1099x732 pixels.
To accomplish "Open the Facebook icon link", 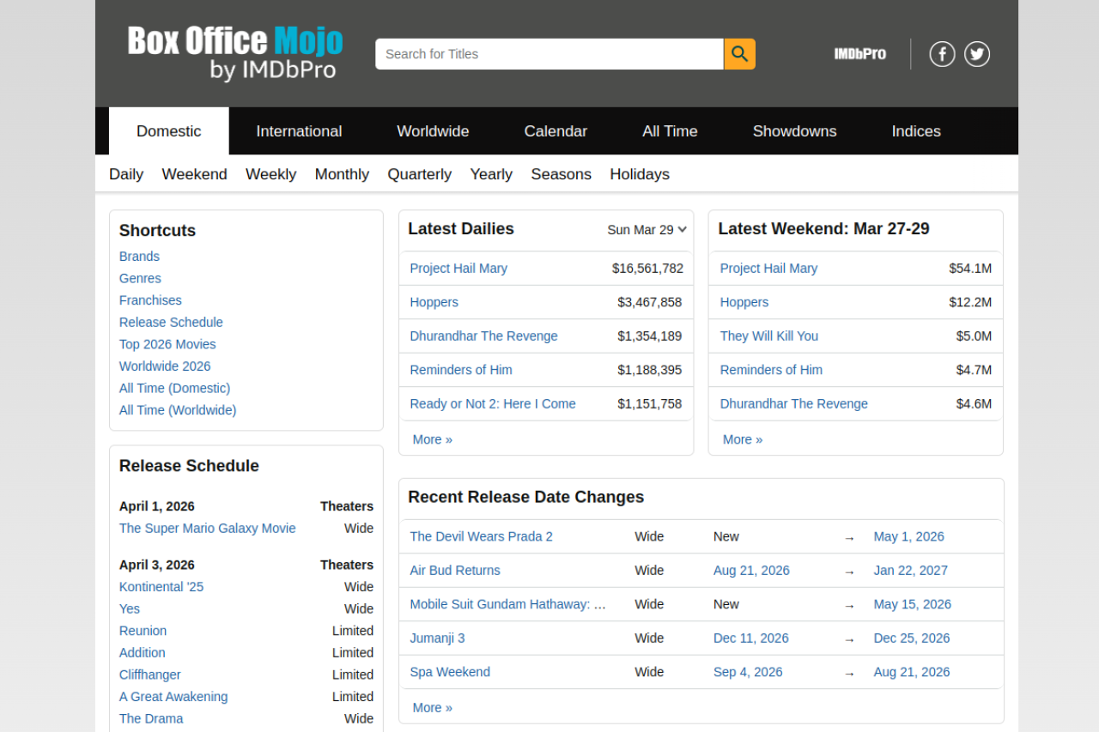I will 942,54.
